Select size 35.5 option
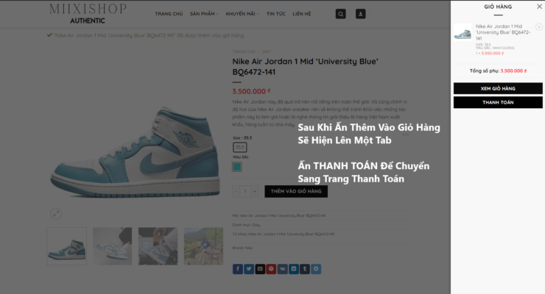 [240, 147]
